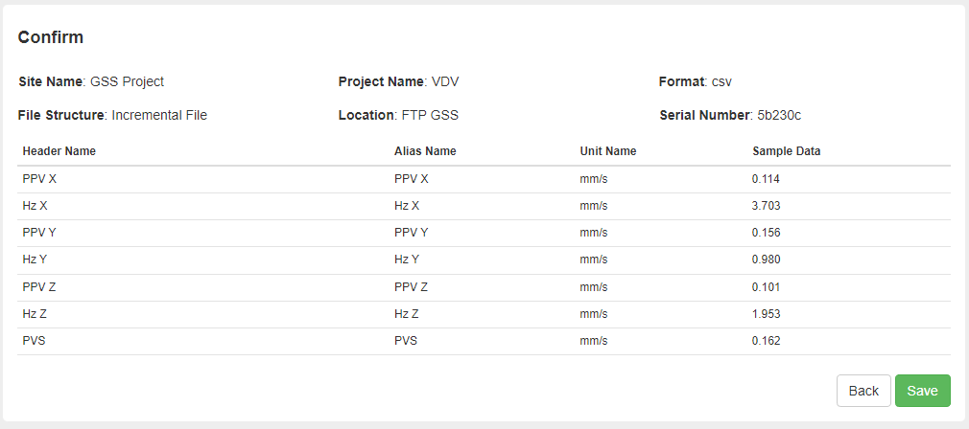Screen dimensions: 969x429
Task: Click the PPV Z alias name
Action: coord(411,287)
